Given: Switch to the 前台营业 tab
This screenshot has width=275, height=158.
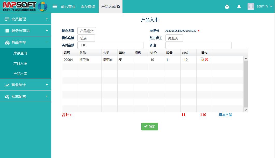Looking at the screenshot, I should (68, 7).
